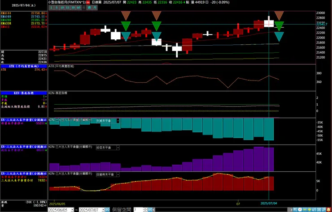Select the 週 weekly timeframe button

pos(90,8)
